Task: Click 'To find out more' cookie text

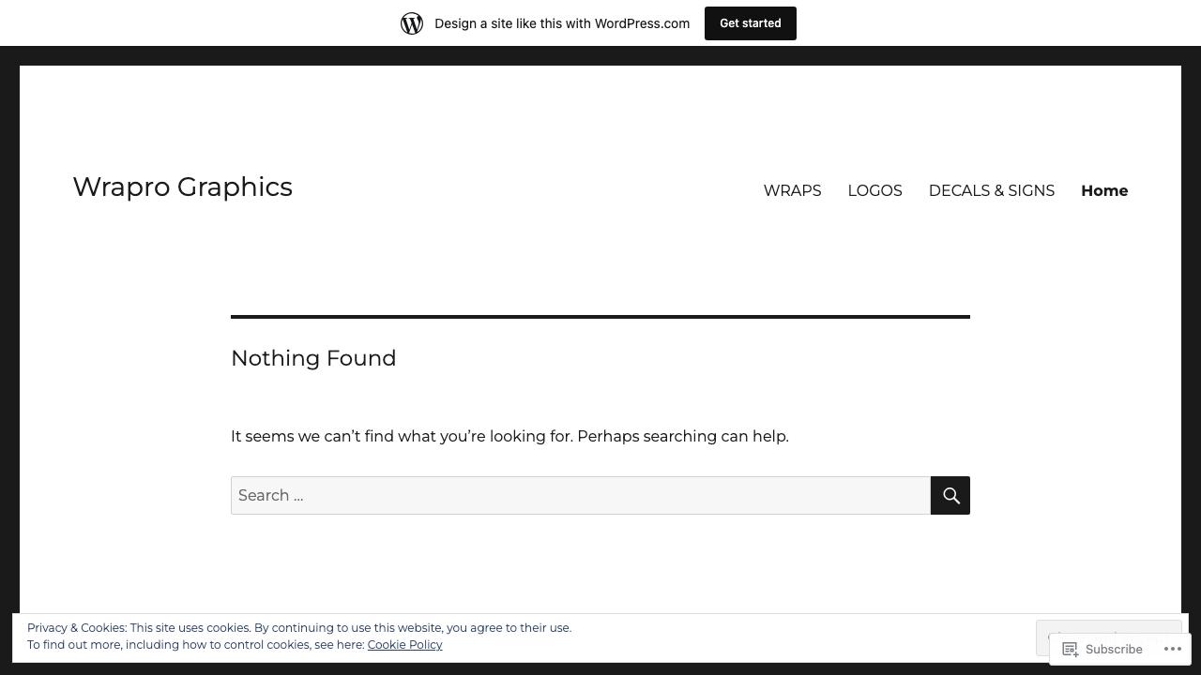Action: [195, 645]
